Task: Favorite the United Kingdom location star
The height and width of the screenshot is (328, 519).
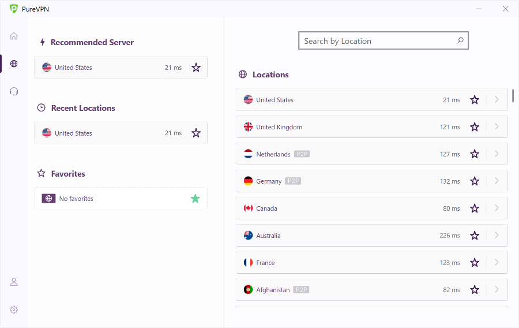Action: point(475,127)
